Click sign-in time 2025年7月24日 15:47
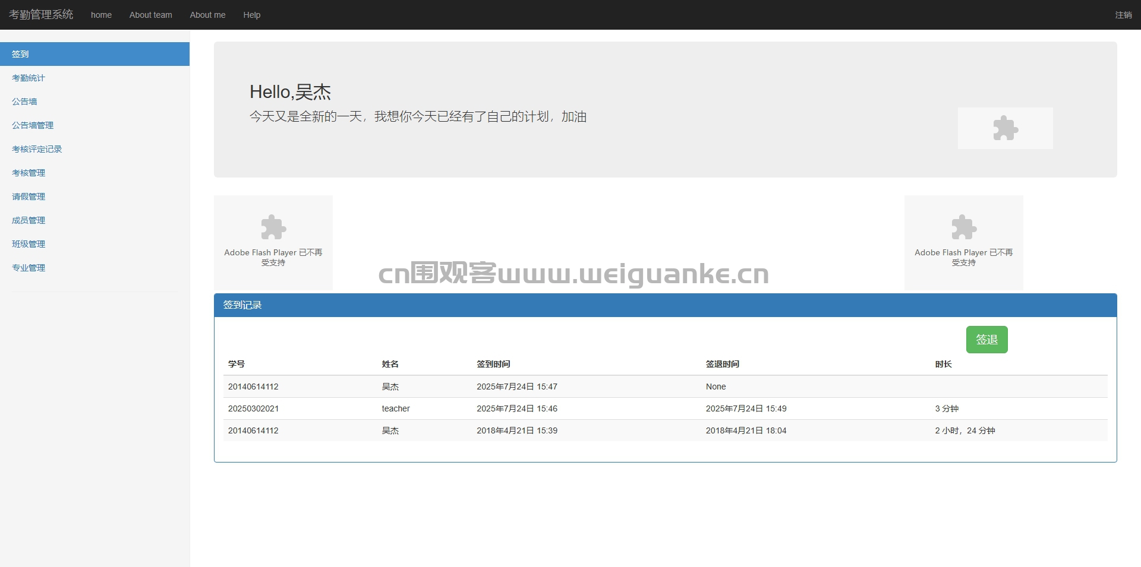This screenshot has height=567, width=1141. tap(517, 387)
